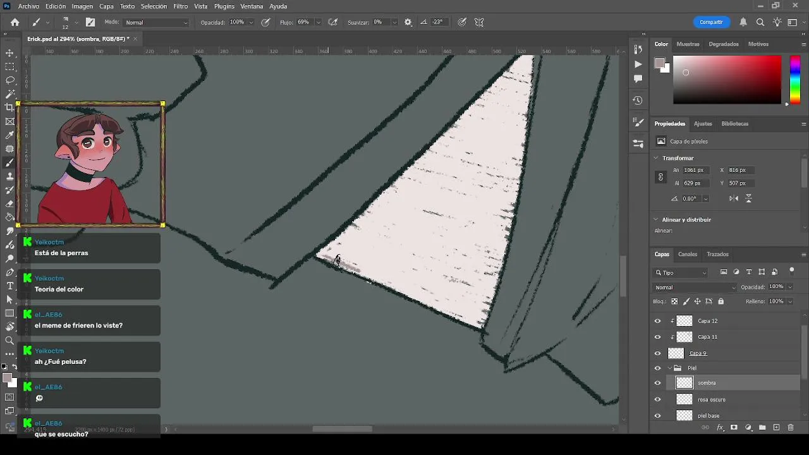Screen dimensions: 809x455
Task: Add a layer style (fx)
Action: [x=720, y=428]
